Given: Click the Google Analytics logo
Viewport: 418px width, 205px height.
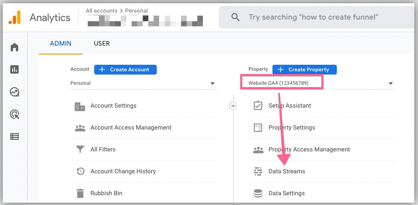Looking at the screenshot, I should [14, 18].
